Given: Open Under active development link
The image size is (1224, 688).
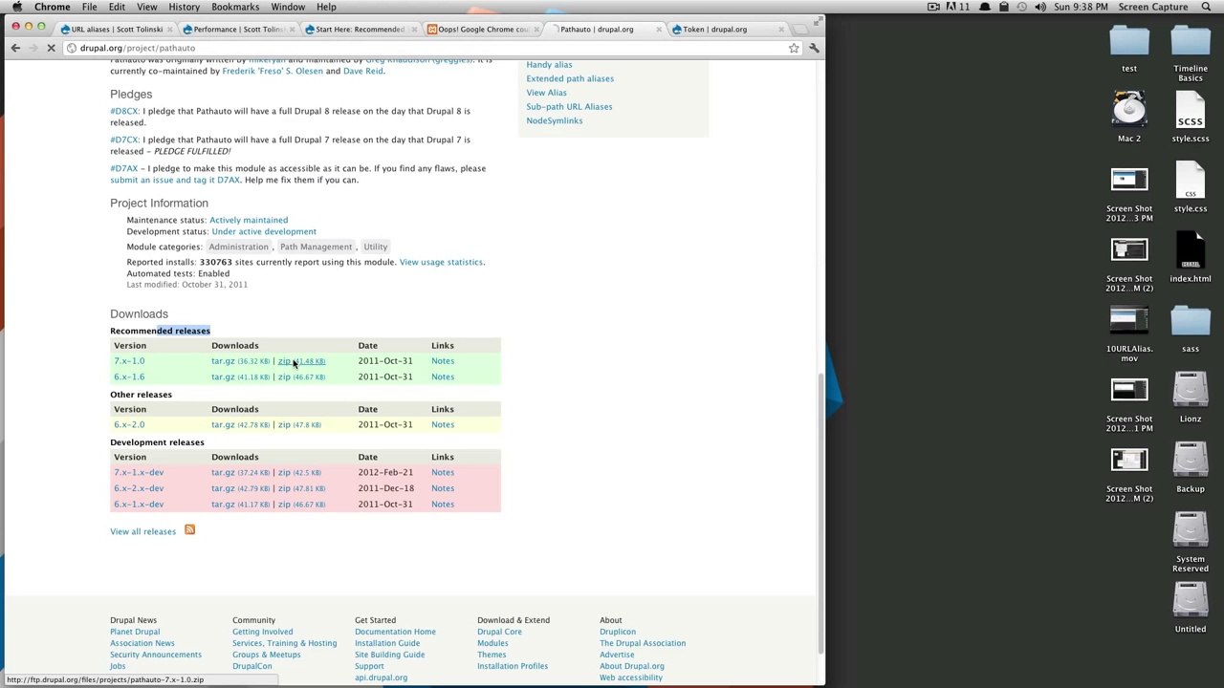Looking at the screenshot, I should (x=264, y=231).
